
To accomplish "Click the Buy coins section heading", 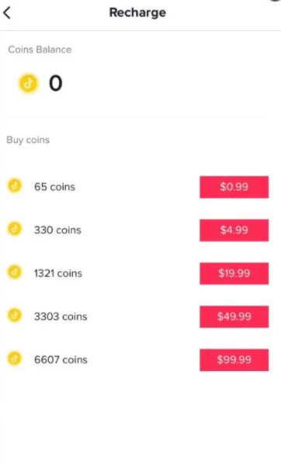I will [28, 140].
